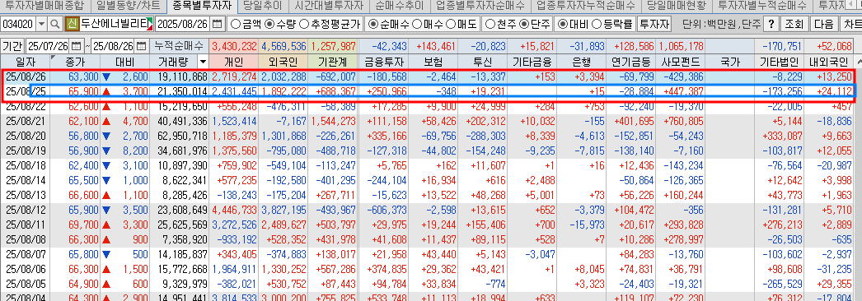Screen dimensions: 862x301
Task: Click the 기타법인 column header
Action: 780,62
